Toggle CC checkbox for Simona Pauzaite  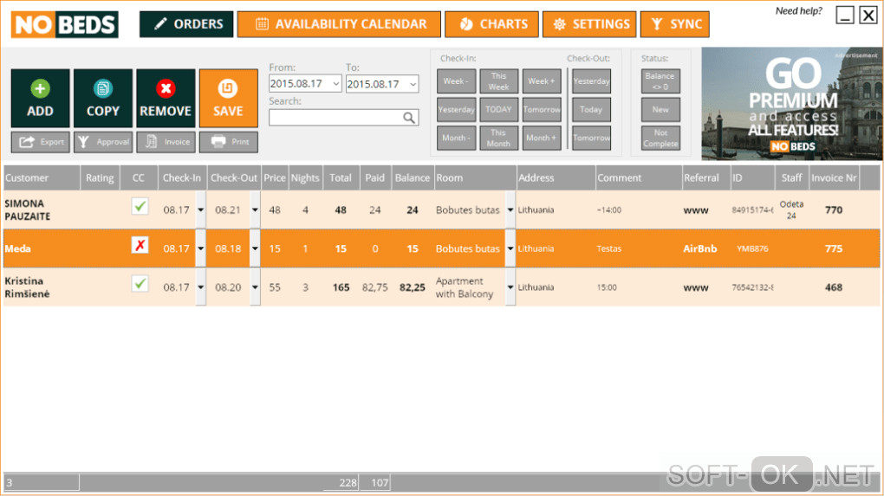pyautogui.click(x=140, y=207)
